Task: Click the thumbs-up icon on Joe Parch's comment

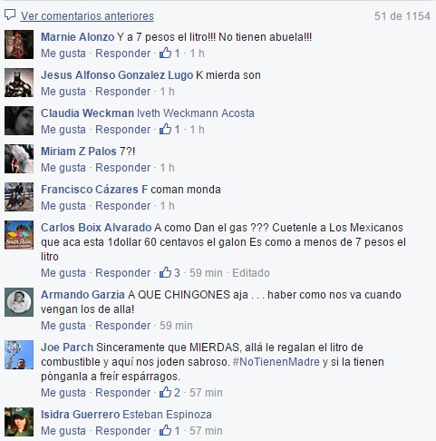Action: pyautogui.click(x=165, y=392)
